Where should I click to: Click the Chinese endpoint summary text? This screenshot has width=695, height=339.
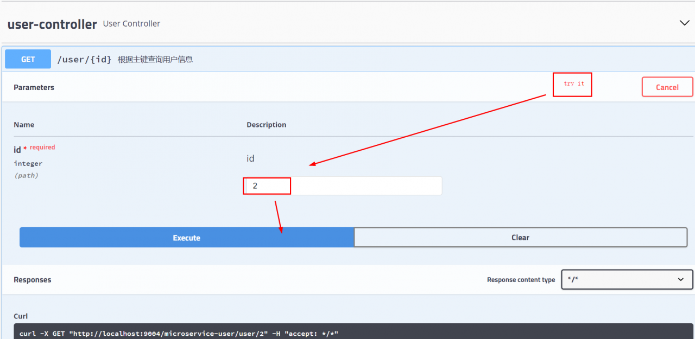(x=155, y=60)
